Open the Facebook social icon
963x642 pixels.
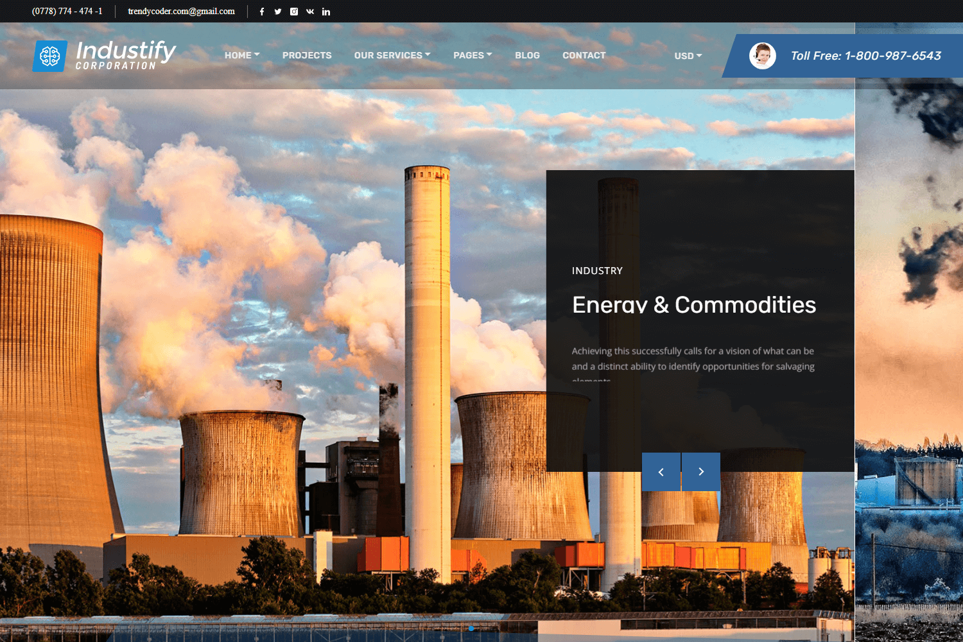tap(261, 11)
